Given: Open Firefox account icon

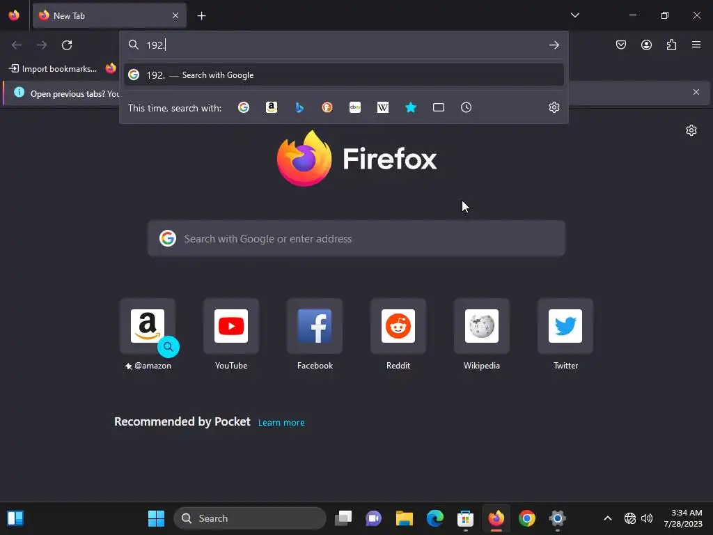Looking at the screenshot, I should click(646, 45).
